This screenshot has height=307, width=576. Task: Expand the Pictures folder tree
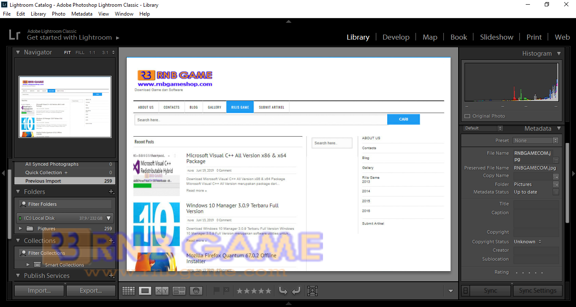pyautogui.click(x=20, y=229)
